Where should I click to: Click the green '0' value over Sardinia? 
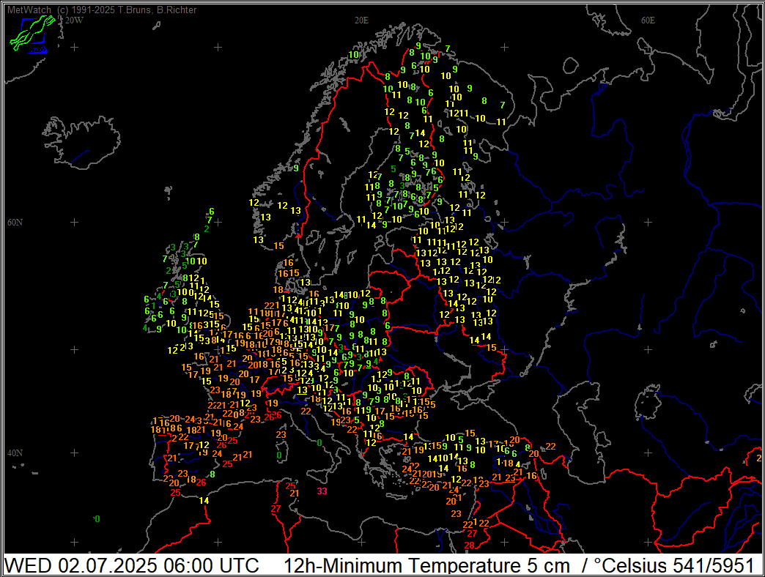coord(280,455)
